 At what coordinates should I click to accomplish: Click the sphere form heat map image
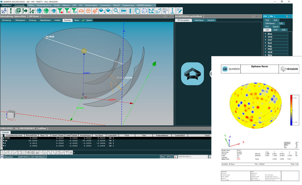pos(256,106)
